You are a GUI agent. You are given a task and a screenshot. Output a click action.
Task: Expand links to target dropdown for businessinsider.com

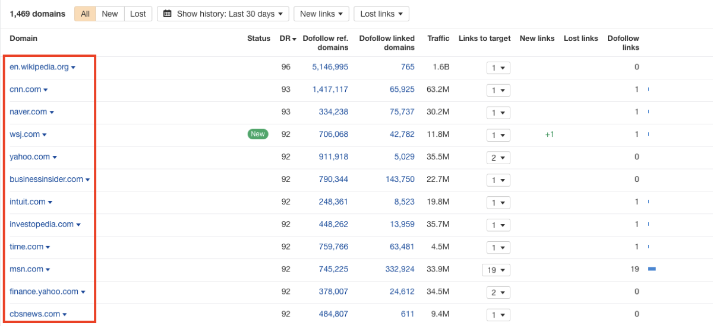[498, 180]
